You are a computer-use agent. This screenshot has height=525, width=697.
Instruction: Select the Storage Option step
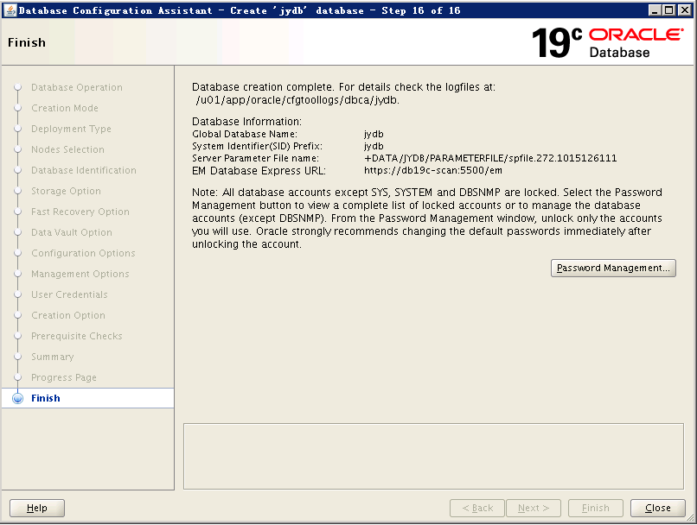point(66,191)
